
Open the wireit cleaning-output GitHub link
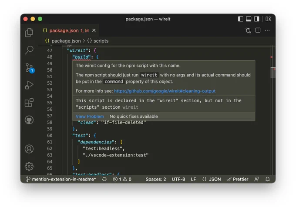pos(165,91)
